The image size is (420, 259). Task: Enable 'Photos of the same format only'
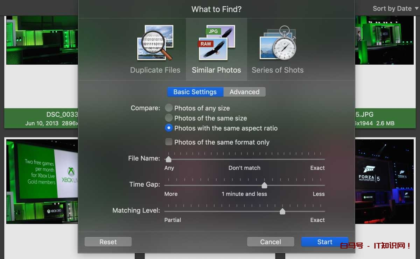coord(169,142)
